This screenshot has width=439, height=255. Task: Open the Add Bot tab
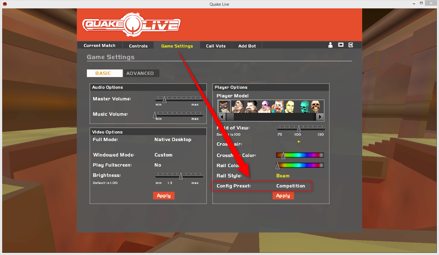click(247, 46)
